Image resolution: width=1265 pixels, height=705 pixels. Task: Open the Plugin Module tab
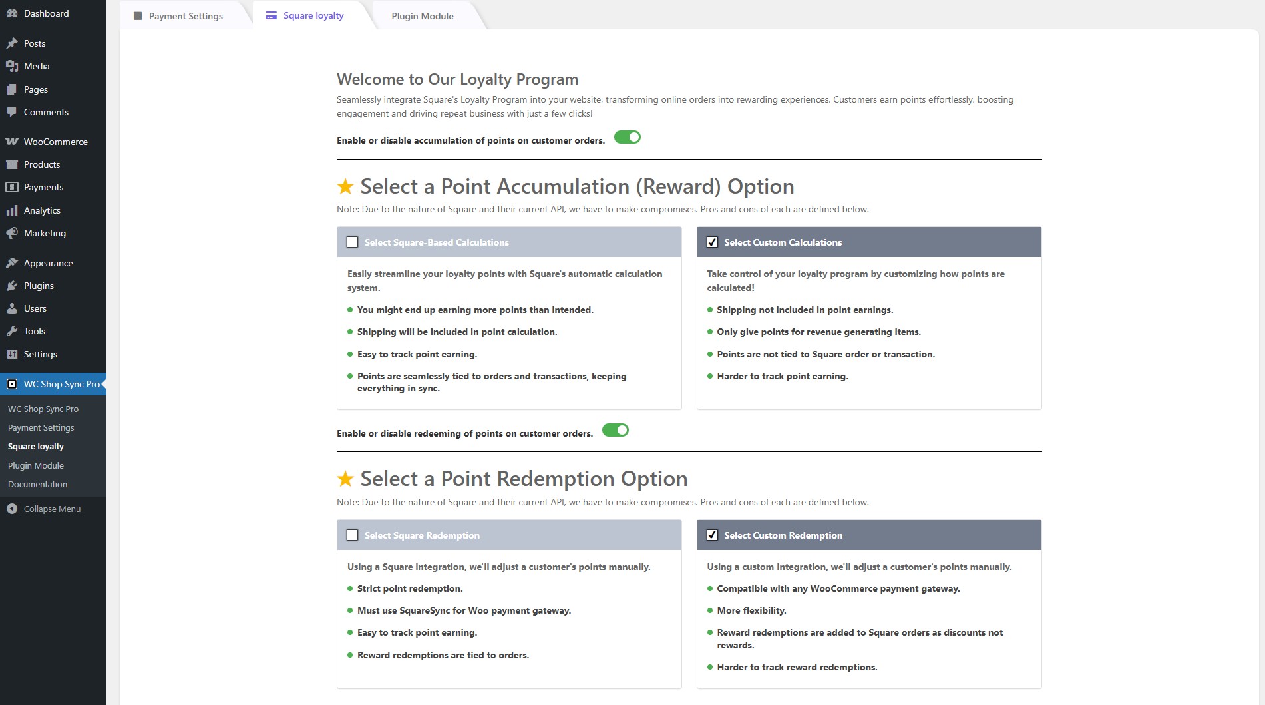pyautogui.click(x=423, y=16)
